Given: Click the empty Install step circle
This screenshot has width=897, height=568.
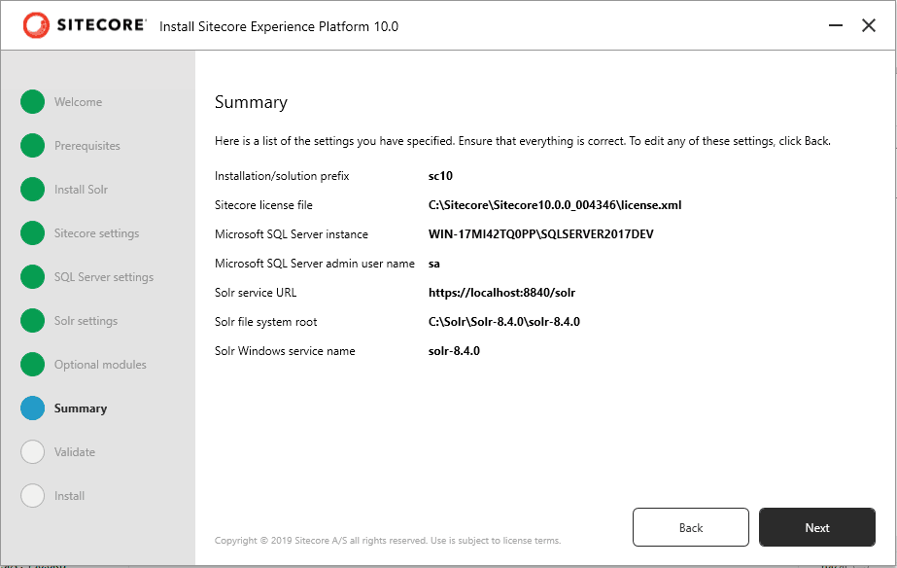Looking at the screenshot, I should click(33, 496).
